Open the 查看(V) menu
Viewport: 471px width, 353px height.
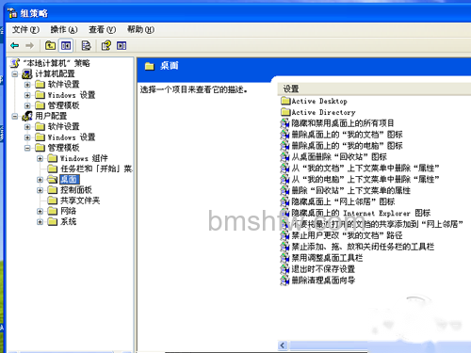103,29
